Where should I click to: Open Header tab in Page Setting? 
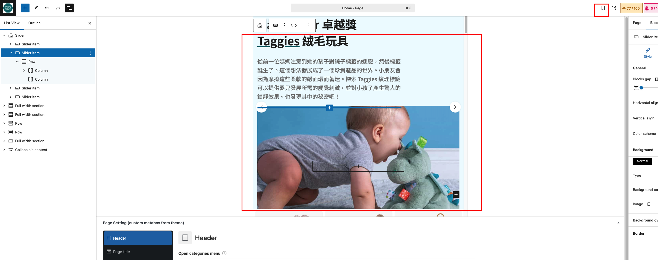tap(138, 238)
